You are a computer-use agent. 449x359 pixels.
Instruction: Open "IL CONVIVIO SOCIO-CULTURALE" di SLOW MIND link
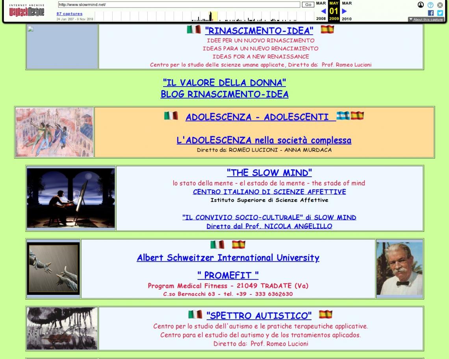269,218
